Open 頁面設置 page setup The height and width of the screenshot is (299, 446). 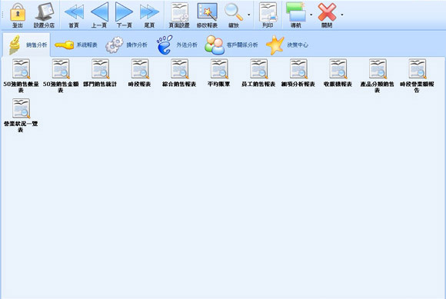coord(179,15)
